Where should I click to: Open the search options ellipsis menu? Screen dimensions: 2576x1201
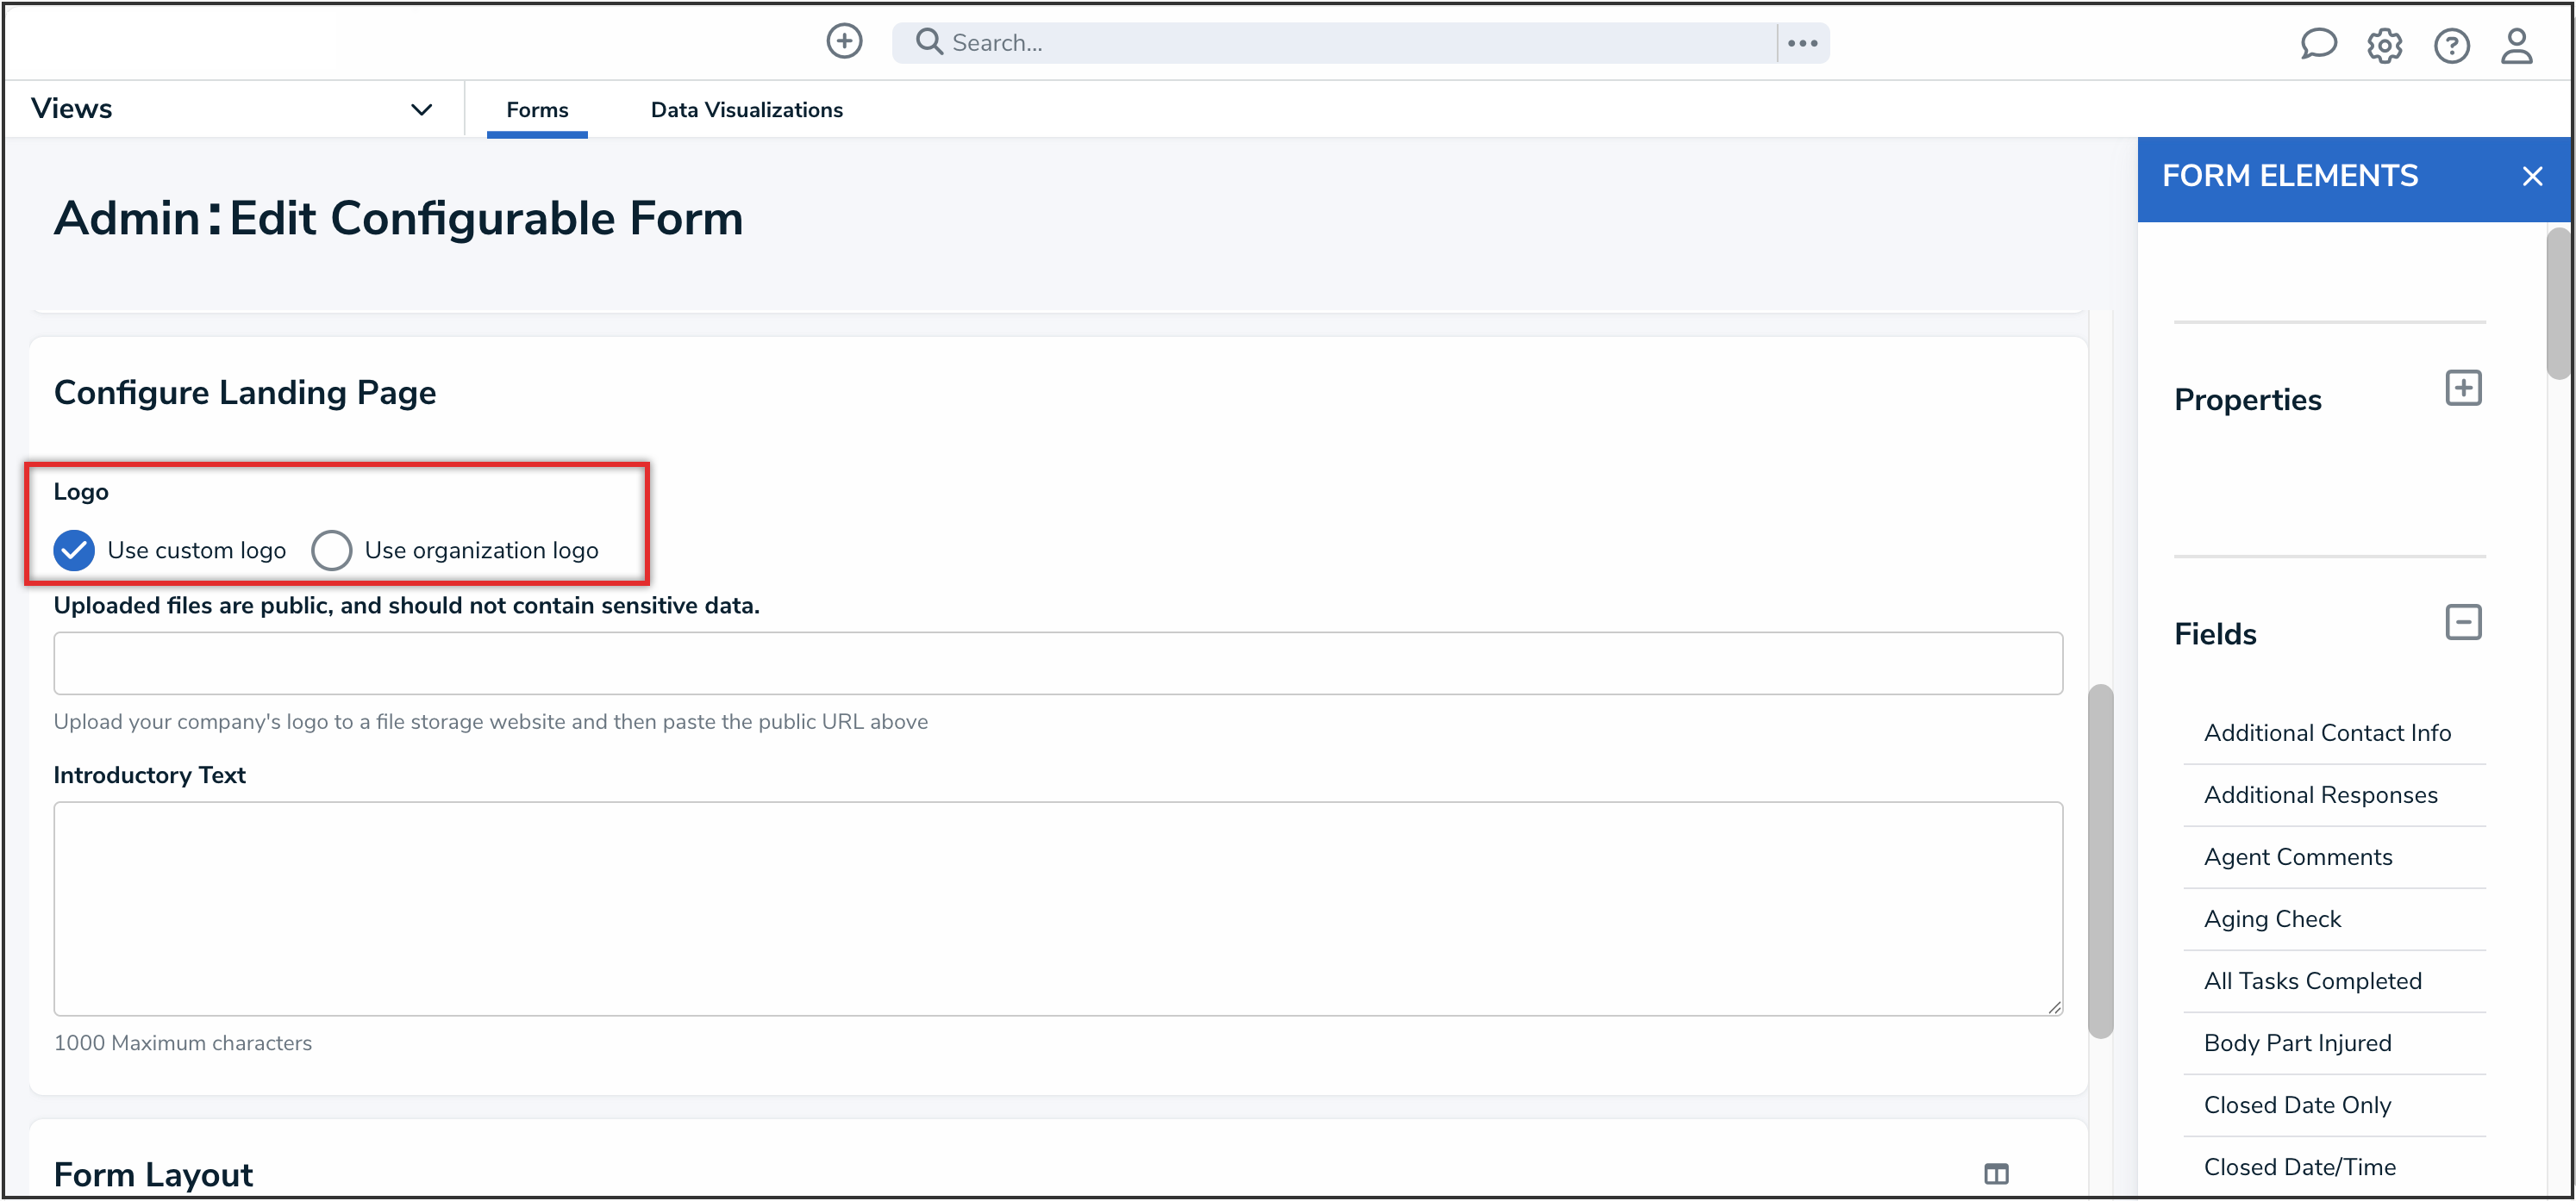coord(1802,43)
